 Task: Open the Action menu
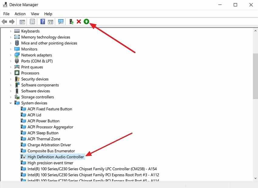pos(20,14)
